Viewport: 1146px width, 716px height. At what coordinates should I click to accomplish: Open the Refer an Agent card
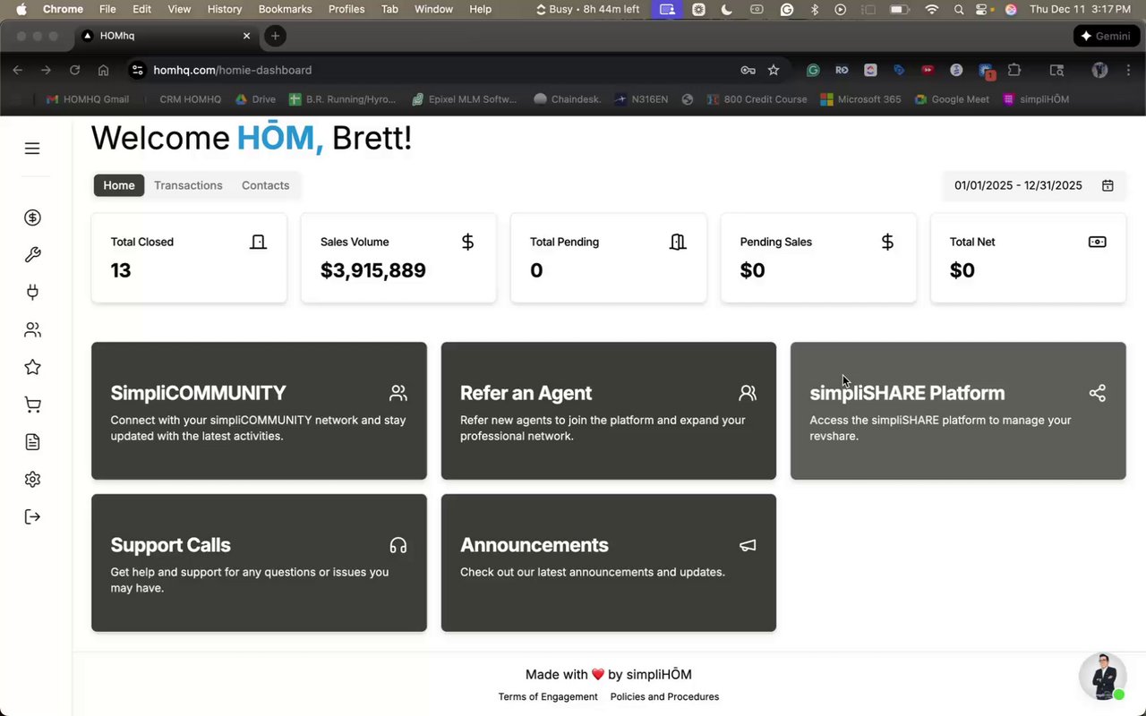point(609,411)
